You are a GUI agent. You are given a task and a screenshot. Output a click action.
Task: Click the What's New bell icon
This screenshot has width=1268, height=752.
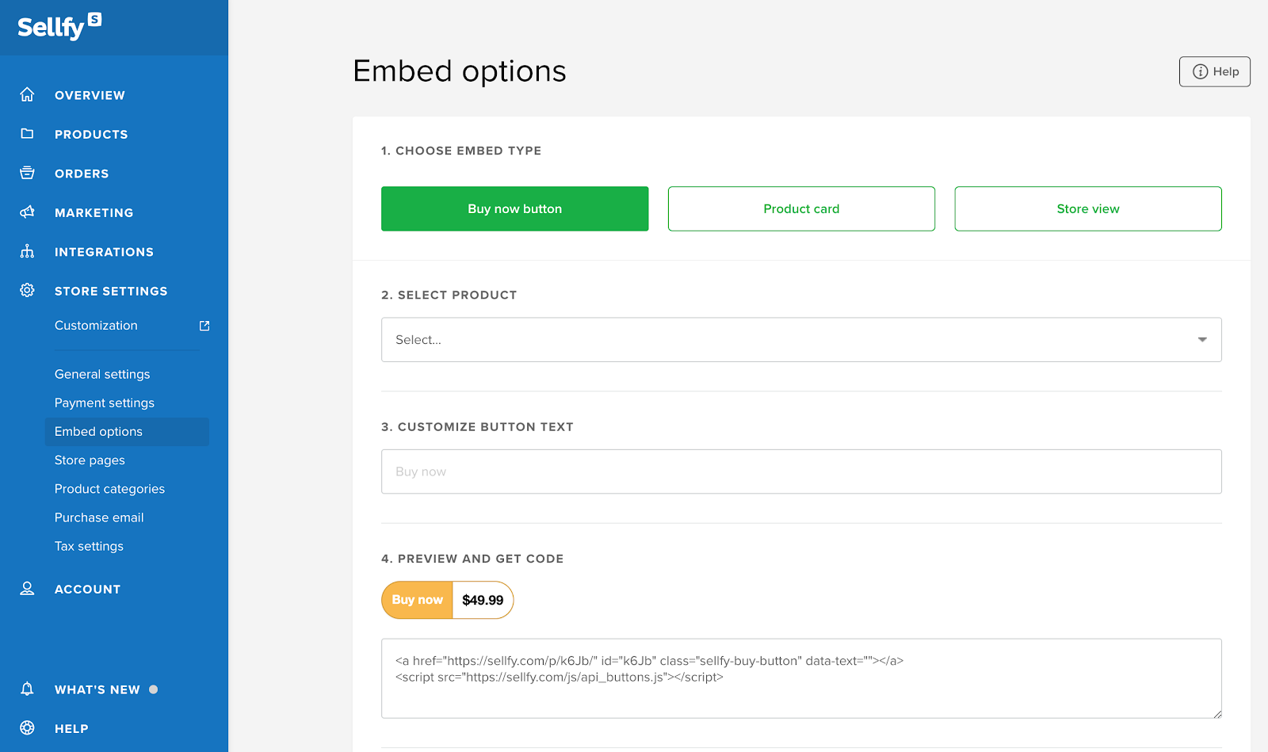[27, 689]
